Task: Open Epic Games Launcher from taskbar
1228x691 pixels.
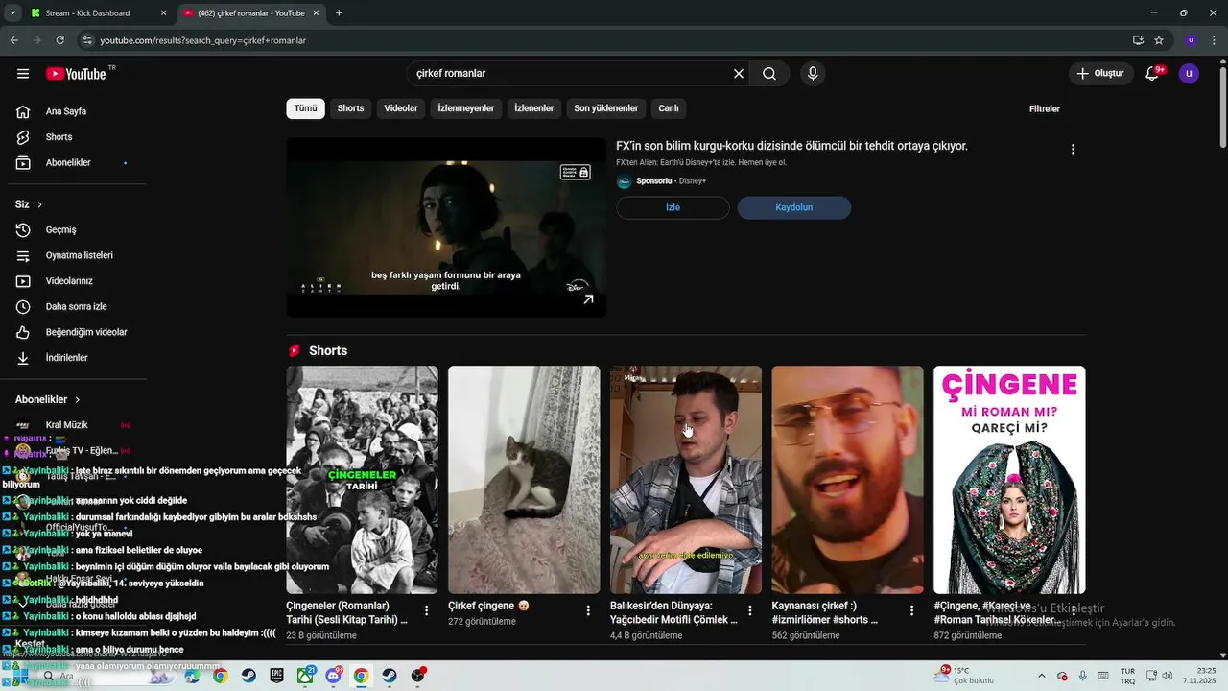Action: coord(276,676)
